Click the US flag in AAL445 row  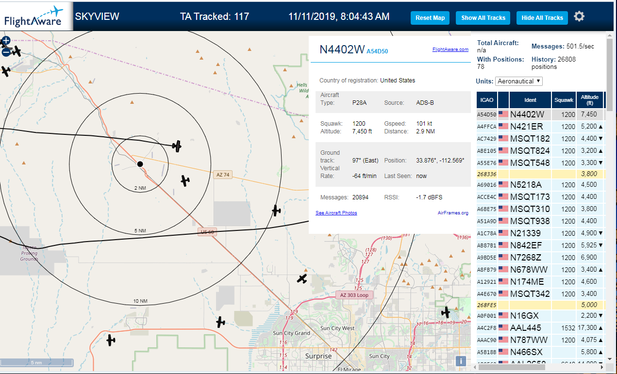pos(503,328)
